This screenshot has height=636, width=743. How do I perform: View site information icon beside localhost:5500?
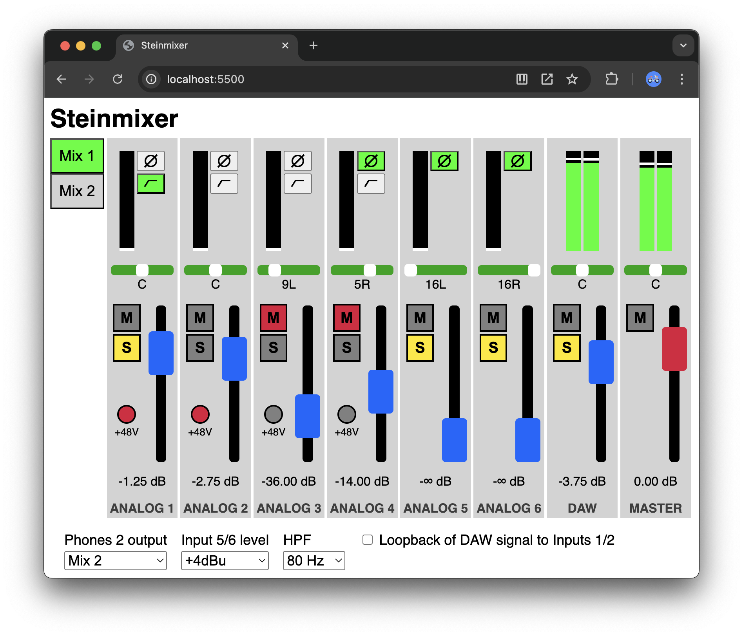point(151,79)
